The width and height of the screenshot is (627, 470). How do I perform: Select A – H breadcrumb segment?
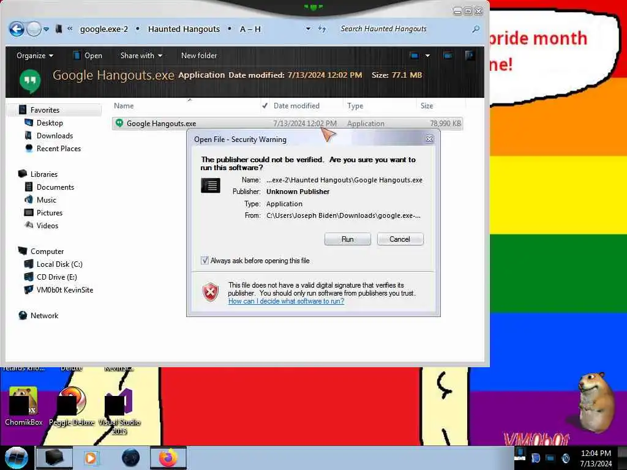250,29
